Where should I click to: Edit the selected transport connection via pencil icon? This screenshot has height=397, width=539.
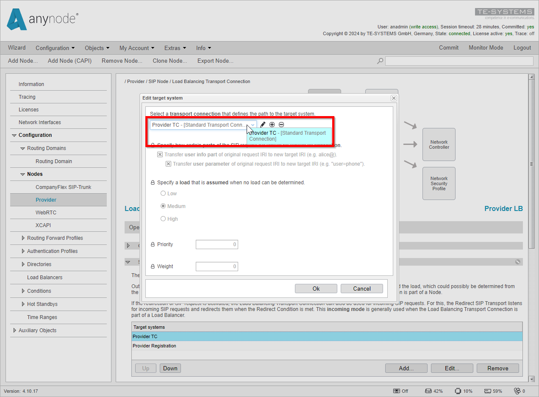(x=262, y=124)
